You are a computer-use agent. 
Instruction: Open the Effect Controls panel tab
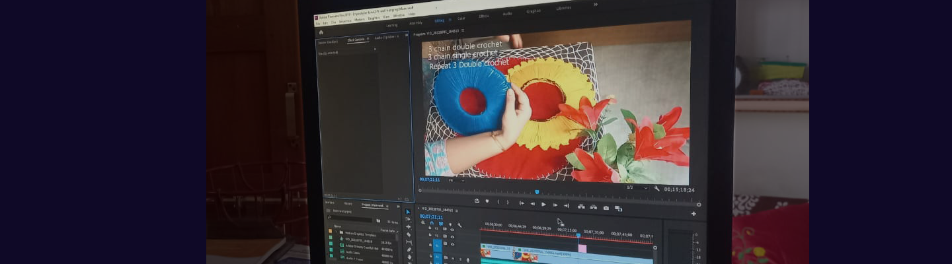point(357,40)
